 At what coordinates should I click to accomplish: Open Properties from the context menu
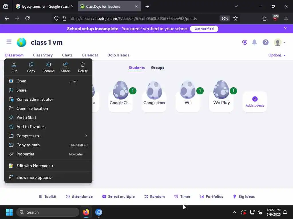[x=48, y=154]
